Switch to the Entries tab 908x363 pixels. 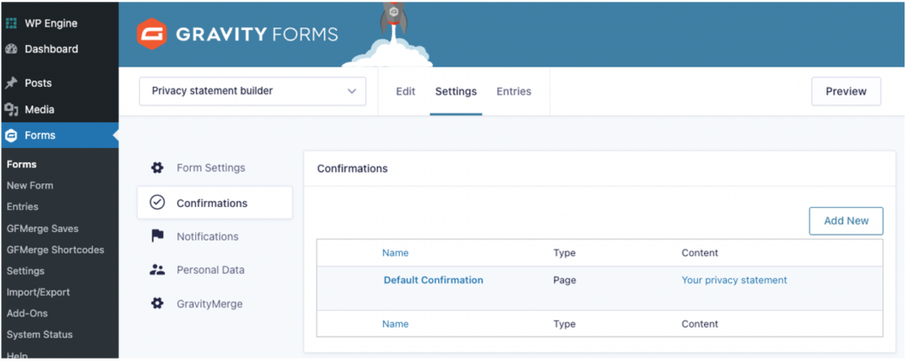coord(513,91)
